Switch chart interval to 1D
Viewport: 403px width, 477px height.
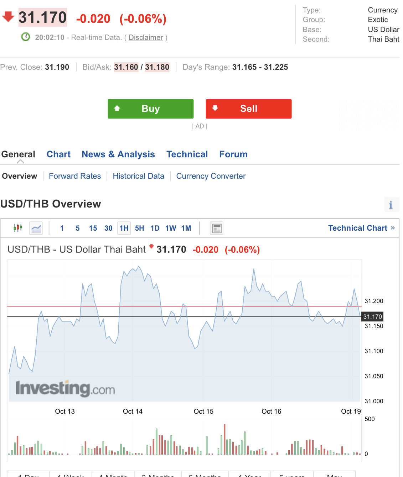pyautogui.click(x=155, y=228)
